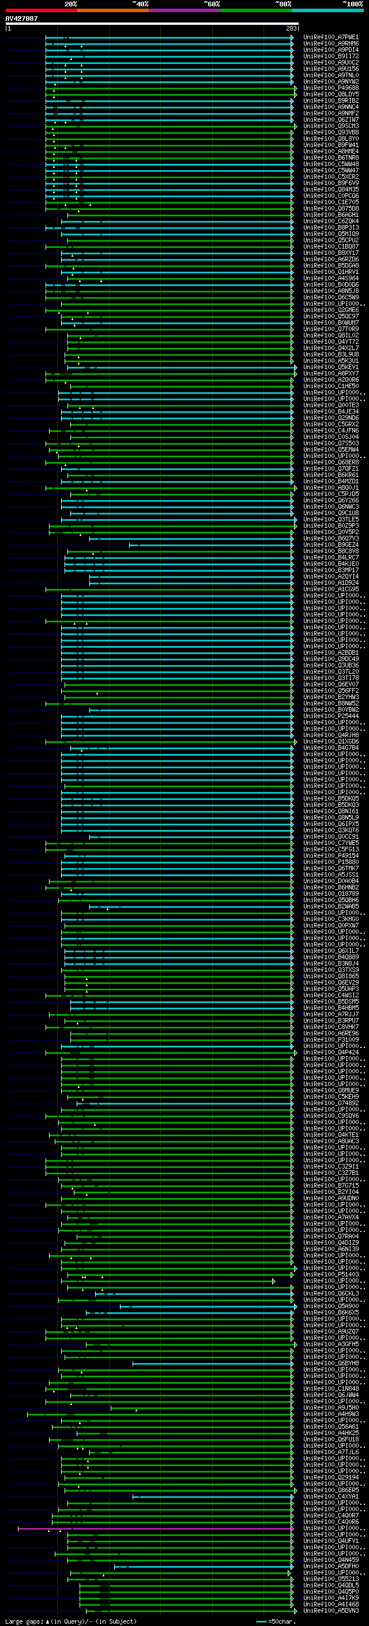Select the UniRef100_Q3TLE5 label
Image resolution: width=369 pixels, height=1626 pixels.
click(330, 520)
